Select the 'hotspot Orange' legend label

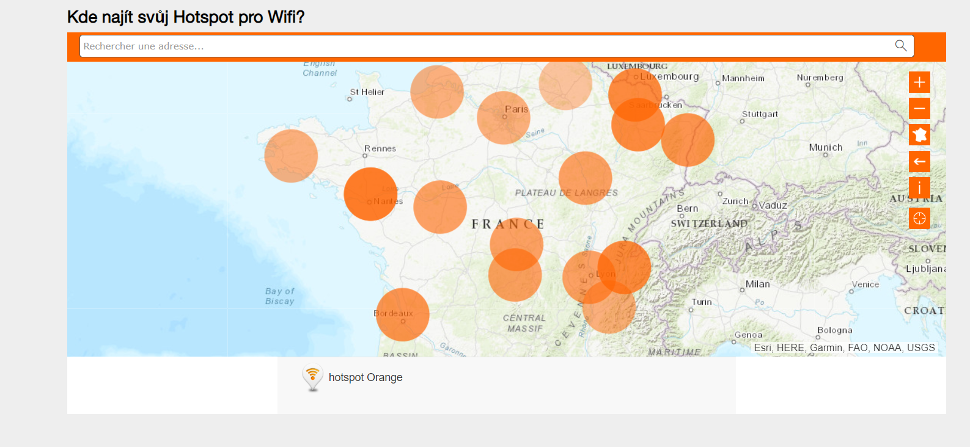pos(366,377)
